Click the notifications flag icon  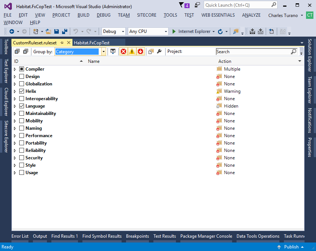[x=181, y=5]
